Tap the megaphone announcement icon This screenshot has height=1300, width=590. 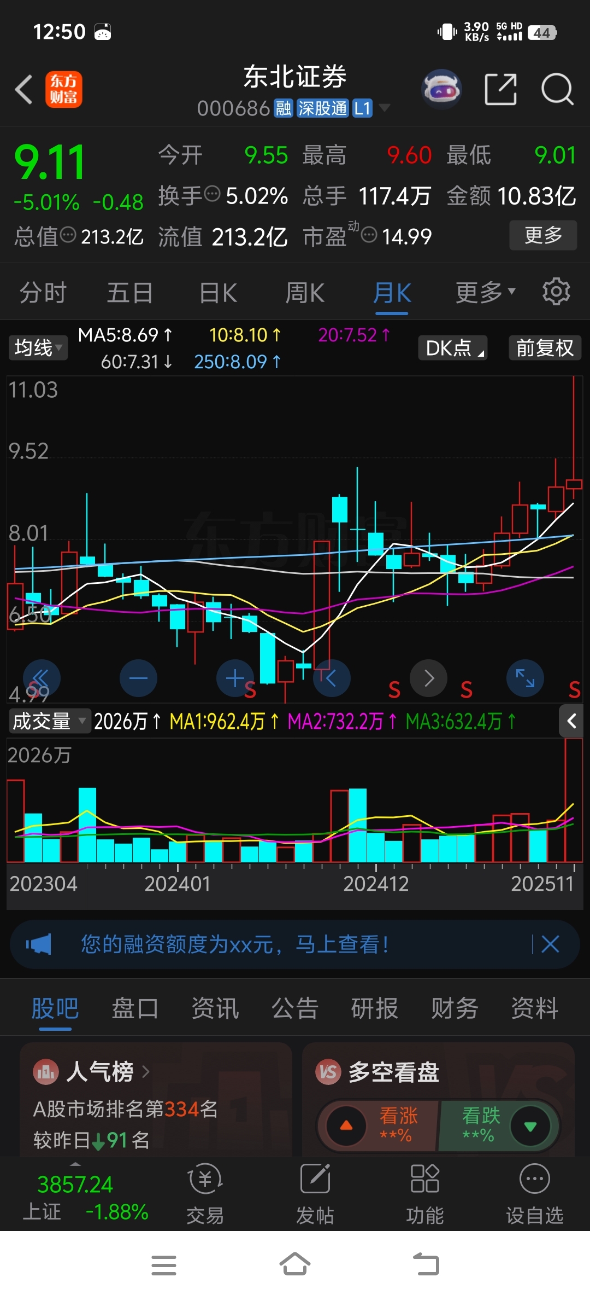point(39,944)
